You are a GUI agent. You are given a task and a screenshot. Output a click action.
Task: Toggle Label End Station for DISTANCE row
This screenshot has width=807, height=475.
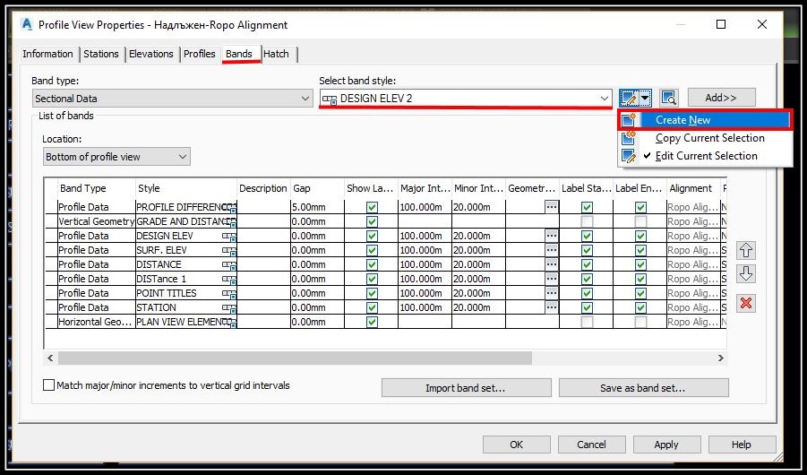click(x=640, y=264)
